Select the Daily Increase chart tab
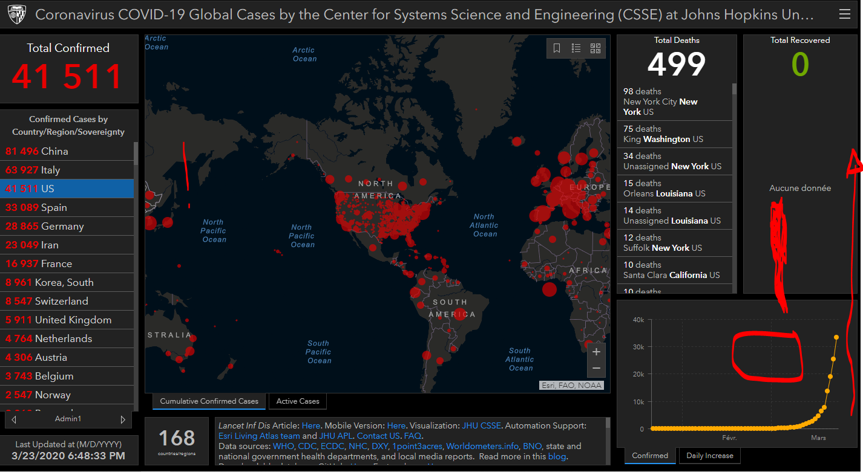 point(709,456)
